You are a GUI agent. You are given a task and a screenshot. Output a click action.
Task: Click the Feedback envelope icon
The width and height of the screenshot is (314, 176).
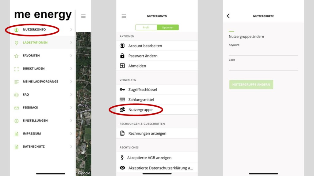(17, 108)
